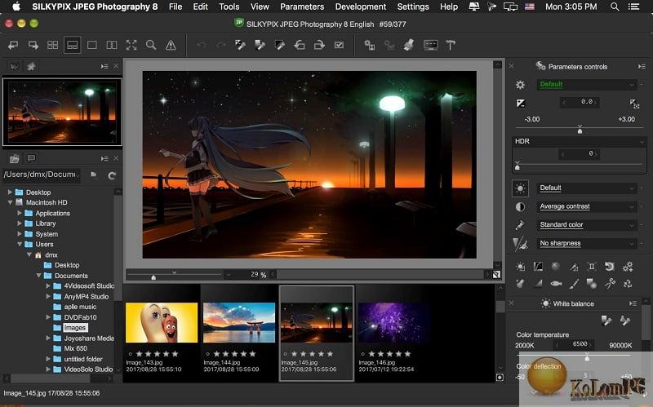Open the Parameters menu
653x407 pixels.
tap(302, 7)
